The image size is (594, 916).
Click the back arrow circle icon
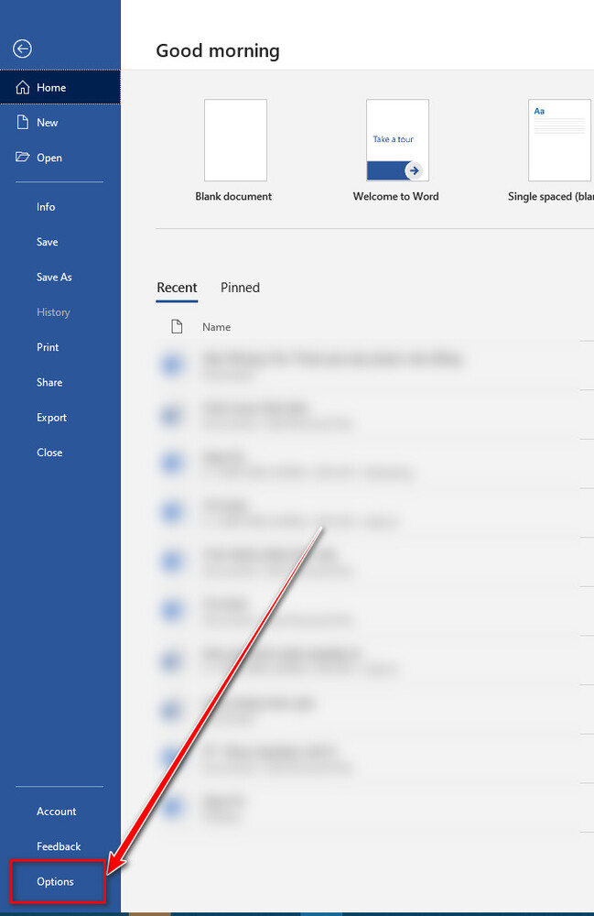[22, 49]
